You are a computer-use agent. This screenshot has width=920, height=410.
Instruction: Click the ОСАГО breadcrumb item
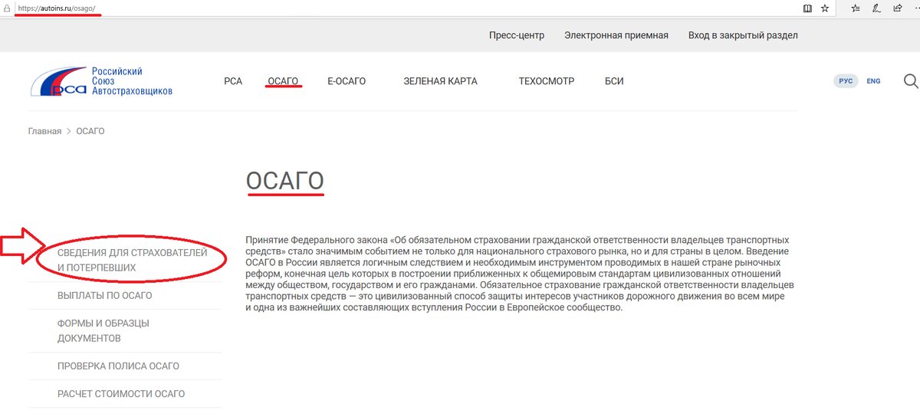point(90,131)
